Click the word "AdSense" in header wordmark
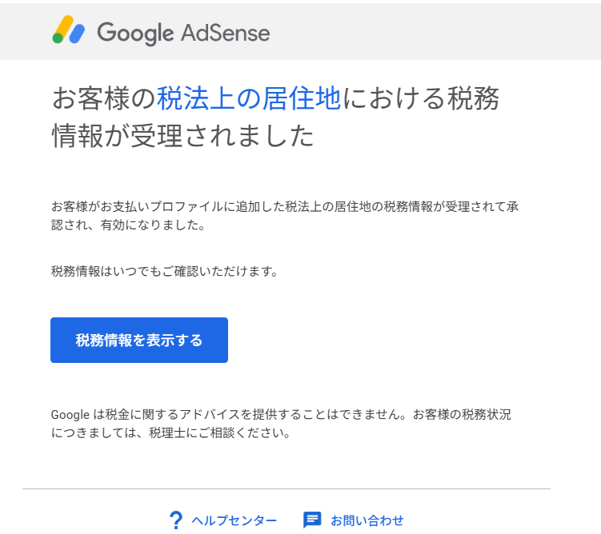601x534 pixels. [225, 33]
